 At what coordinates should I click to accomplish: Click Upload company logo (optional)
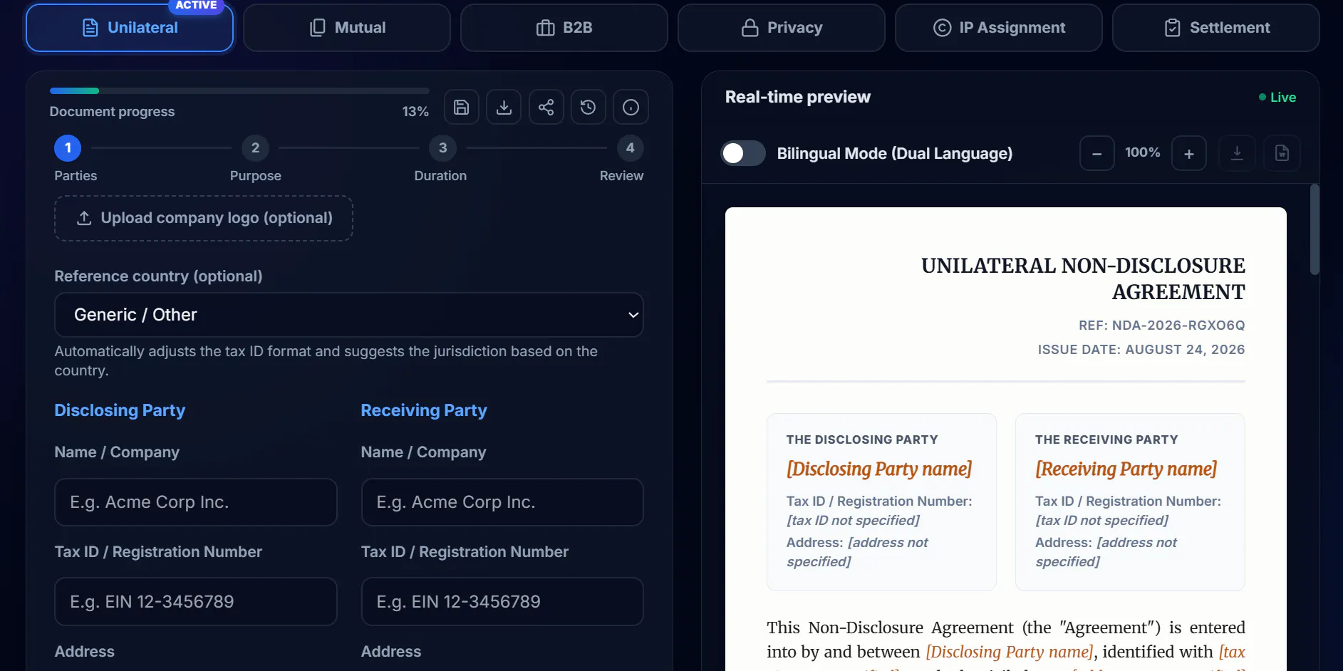point(204,218)
